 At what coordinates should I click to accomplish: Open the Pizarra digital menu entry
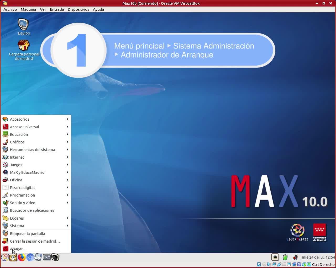pyautogui.click(x=36, y=187)
